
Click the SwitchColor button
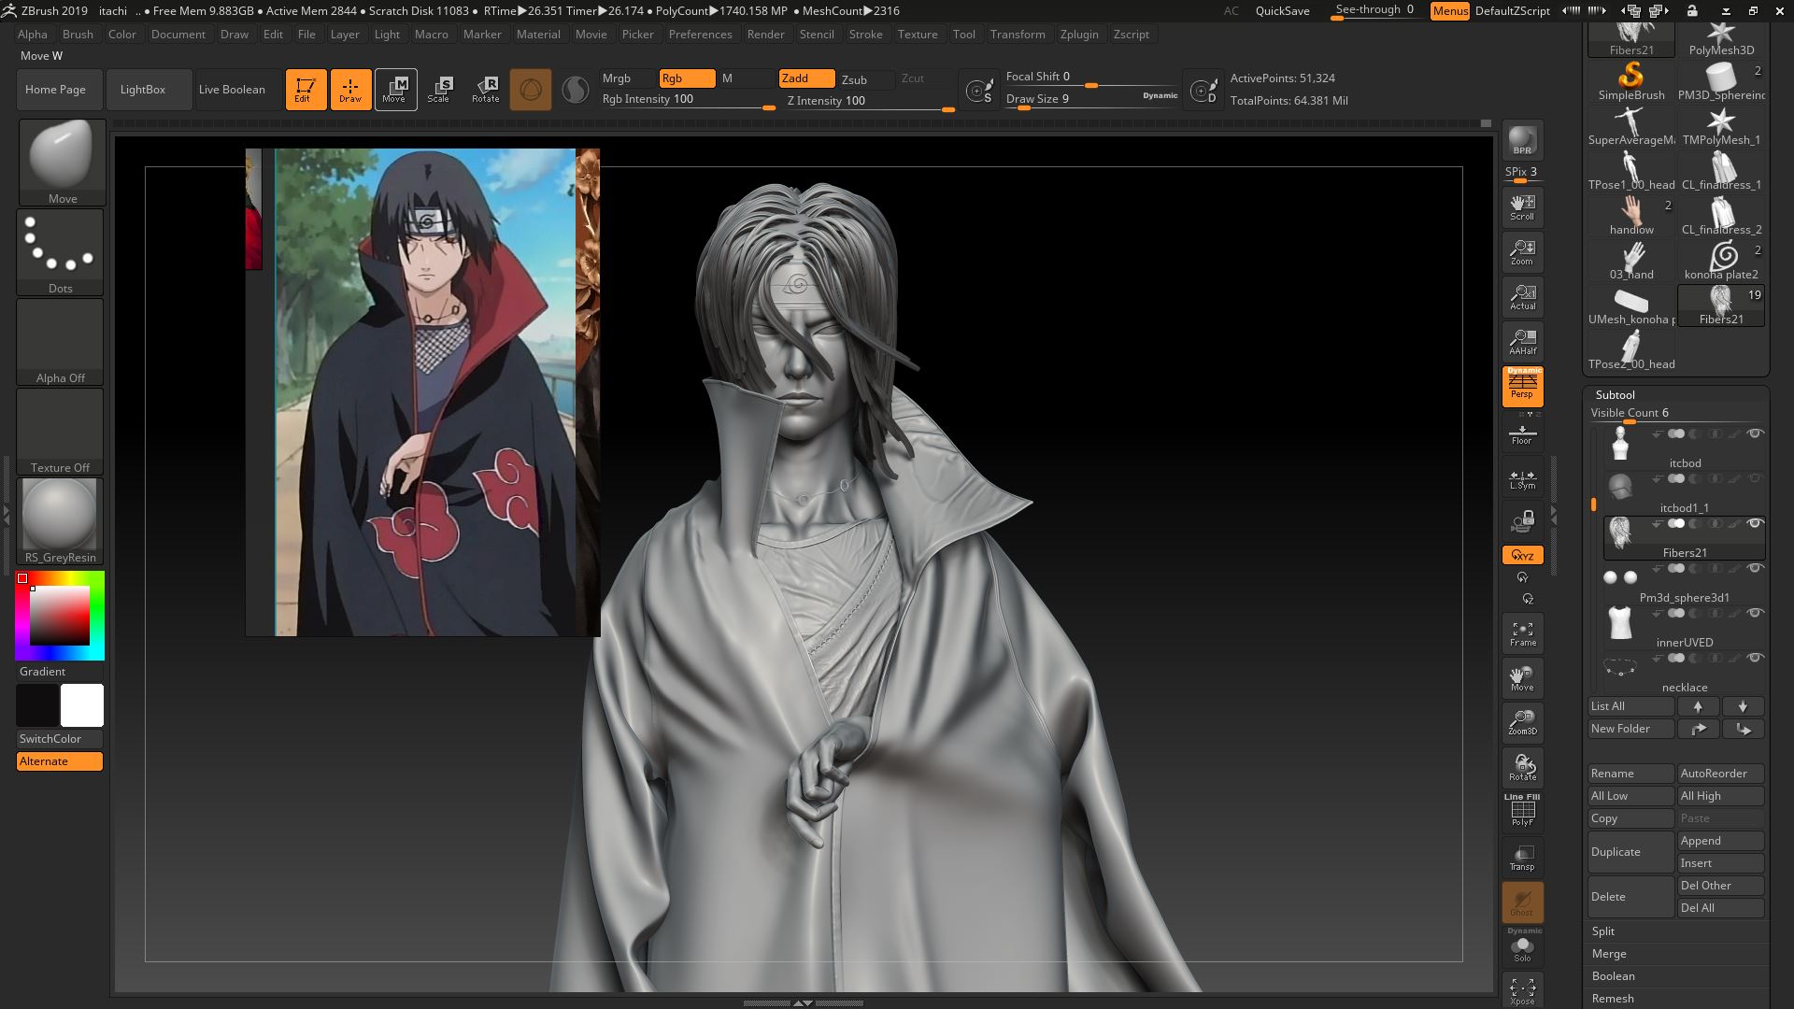[60, 739]
